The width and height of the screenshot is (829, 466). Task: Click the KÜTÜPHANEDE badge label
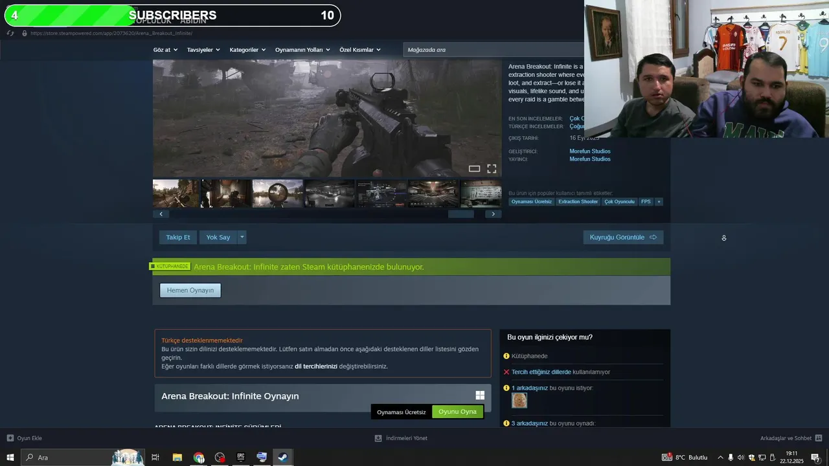click(170, 267)
